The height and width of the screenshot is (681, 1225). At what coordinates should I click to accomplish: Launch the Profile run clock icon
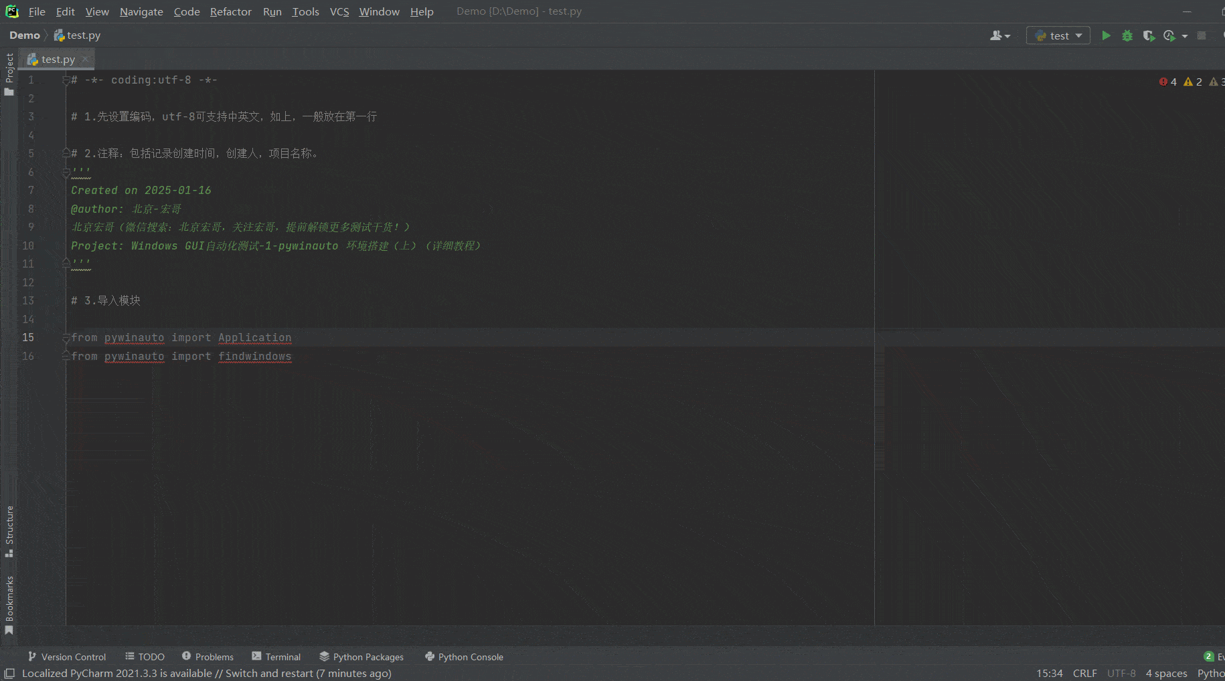(1169, 35)
